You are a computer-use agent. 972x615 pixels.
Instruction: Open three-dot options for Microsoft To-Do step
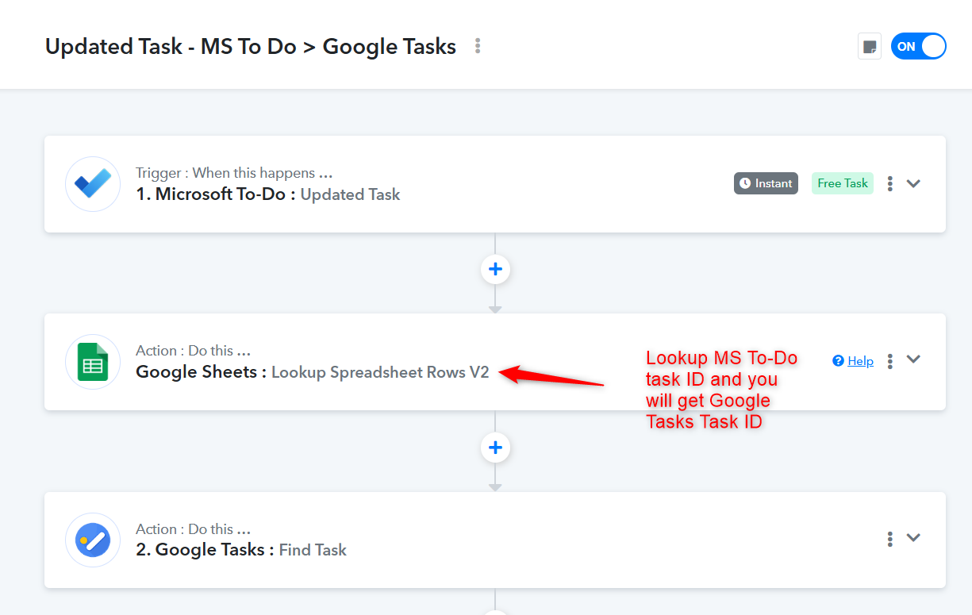point(890,183)
